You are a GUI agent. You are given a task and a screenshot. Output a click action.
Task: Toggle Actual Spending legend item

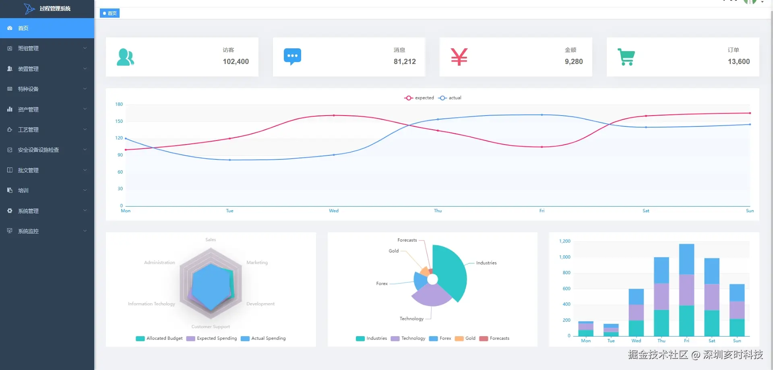(x=263, y=339)
